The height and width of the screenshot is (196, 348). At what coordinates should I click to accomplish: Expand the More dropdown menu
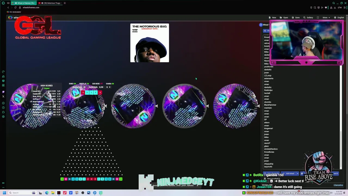click(326, 18)
